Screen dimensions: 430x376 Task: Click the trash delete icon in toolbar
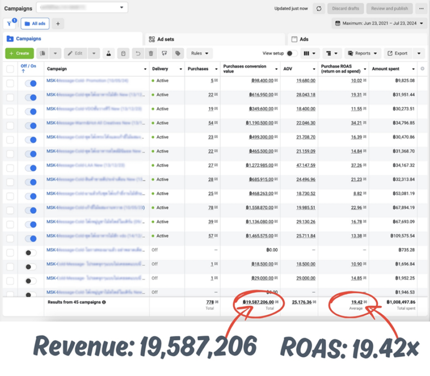tap(151, 53)
